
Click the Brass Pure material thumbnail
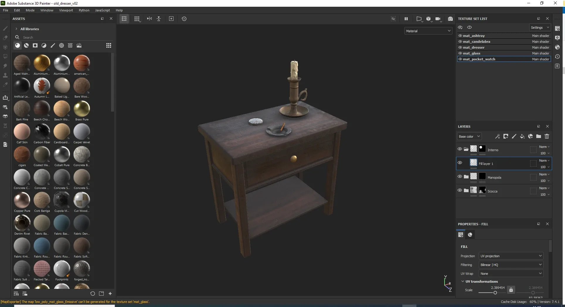tap(82, 109)
